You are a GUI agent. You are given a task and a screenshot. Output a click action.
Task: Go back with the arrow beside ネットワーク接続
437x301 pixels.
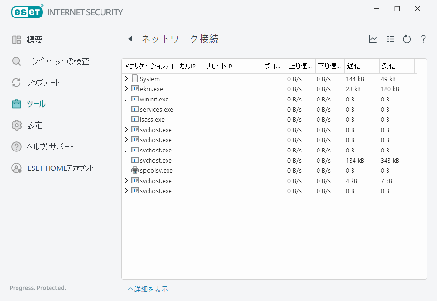(130, 39)
